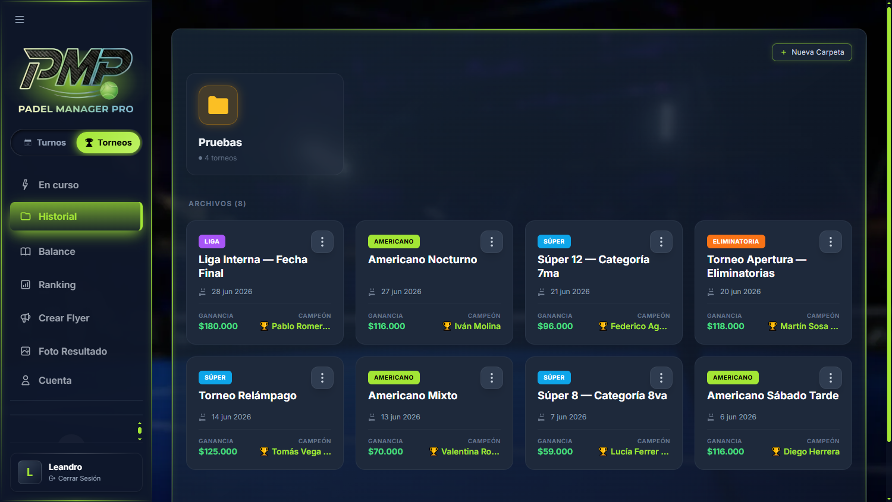Click the sidebar vertical scroll indicator
The width and height of the screenshot is (892, 502).
pos(140,431)
